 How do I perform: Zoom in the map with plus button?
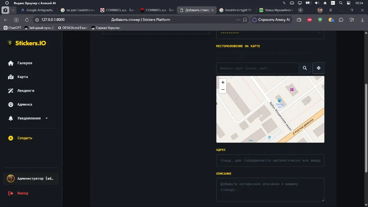click(223, 82)
